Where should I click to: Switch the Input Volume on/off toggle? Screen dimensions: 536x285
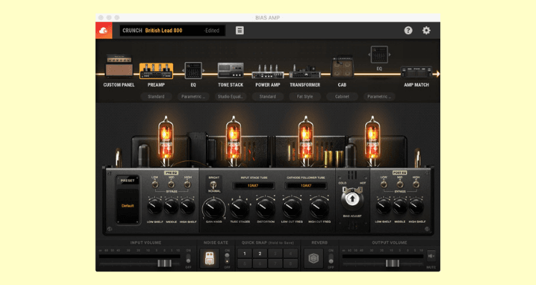(x=189, y=259)
